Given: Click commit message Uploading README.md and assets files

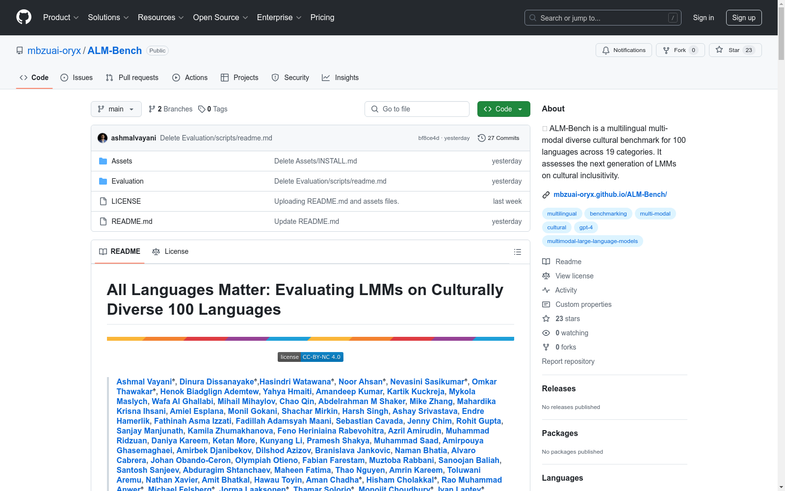Looking at the screenshot, I should click(x=337, y=201).
